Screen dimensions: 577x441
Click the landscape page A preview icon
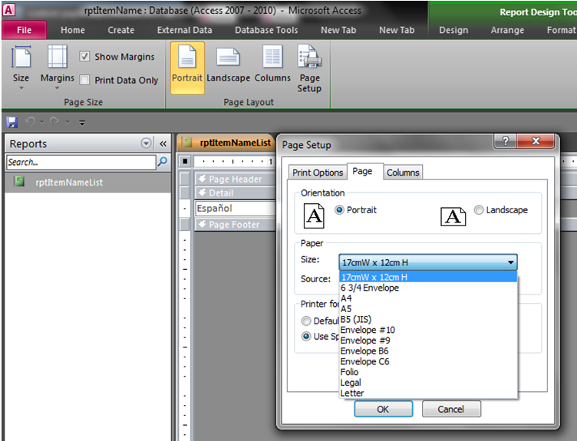[453, 216]
